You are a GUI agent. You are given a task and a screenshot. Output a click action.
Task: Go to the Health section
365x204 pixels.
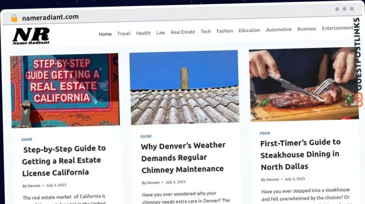(x=144, y=33)
